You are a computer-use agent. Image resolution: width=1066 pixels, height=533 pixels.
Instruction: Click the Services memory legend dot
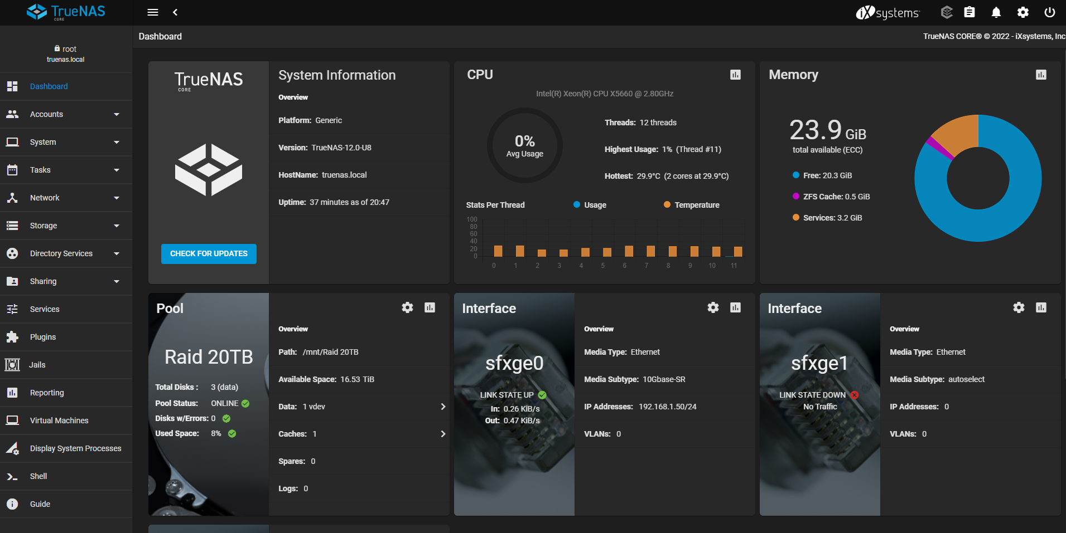796,218
